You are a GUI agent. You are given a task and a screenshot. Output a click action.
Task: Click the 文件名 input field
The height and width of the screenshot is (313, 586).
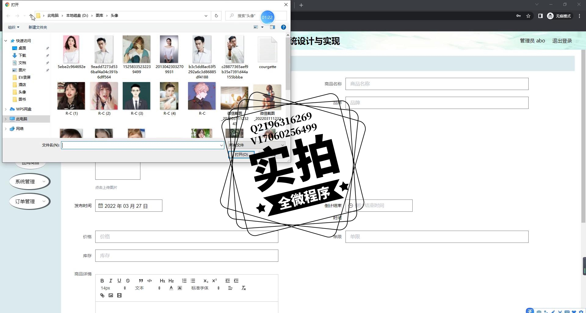[x=143, y=145]
